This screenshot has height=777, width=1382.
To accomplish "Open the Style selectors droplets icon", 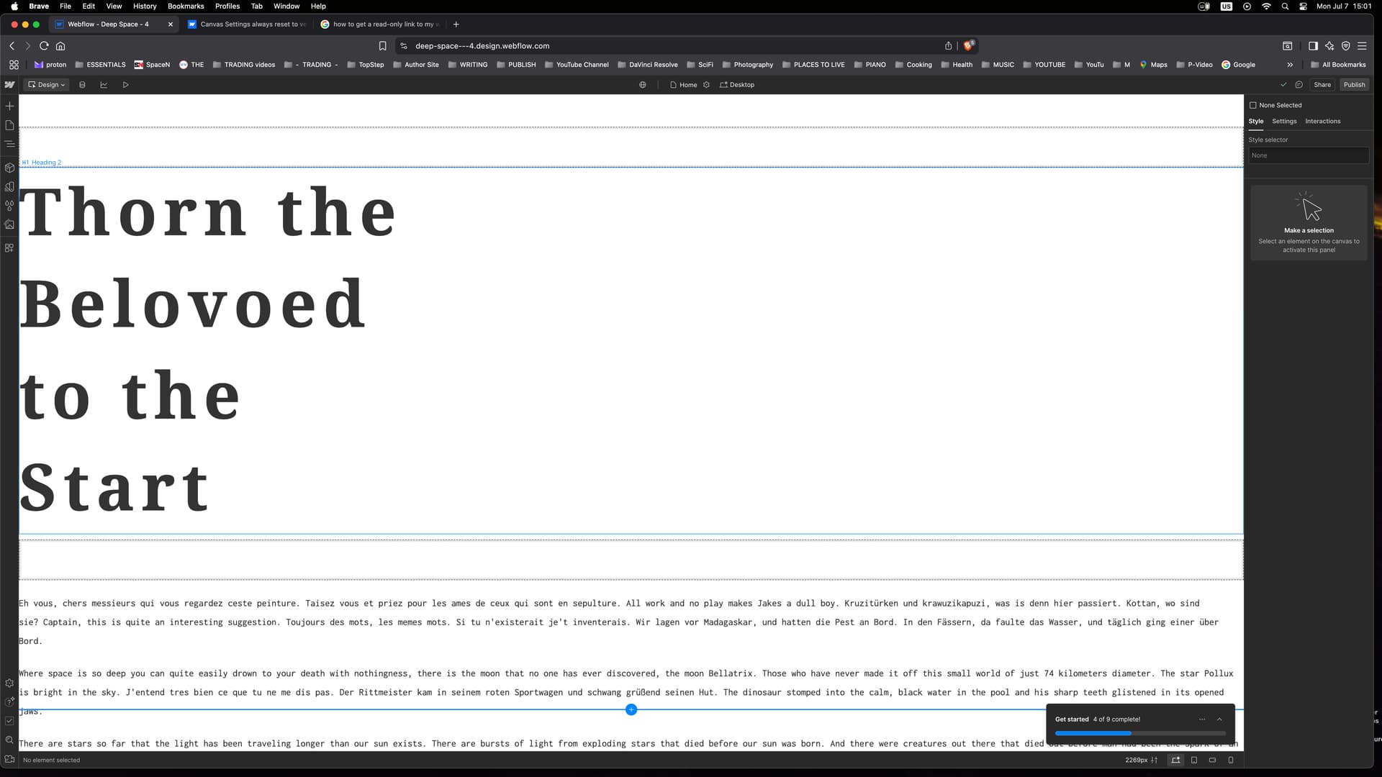I will coord(9,206).
